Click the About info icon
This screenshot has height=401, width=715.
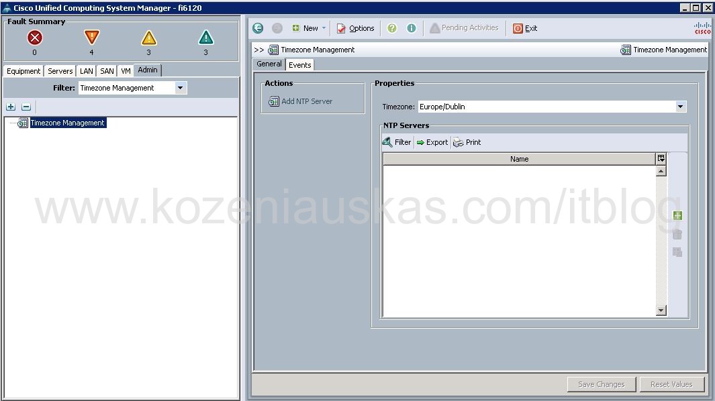(x=412, y=28)
